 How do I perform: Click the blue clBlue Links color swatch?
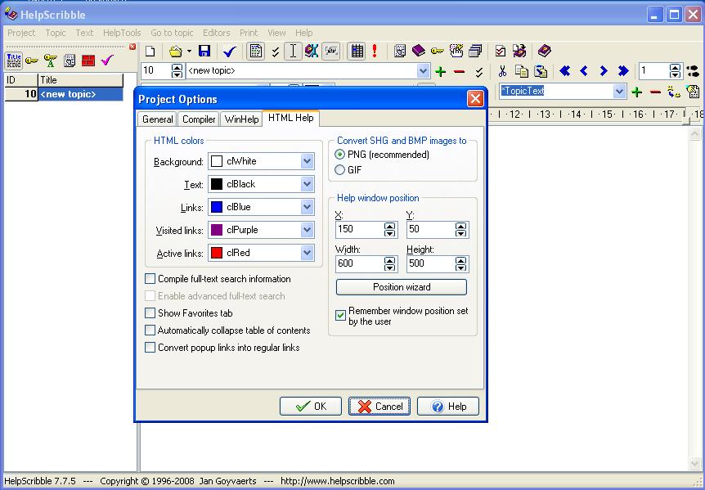coord(217,207)
